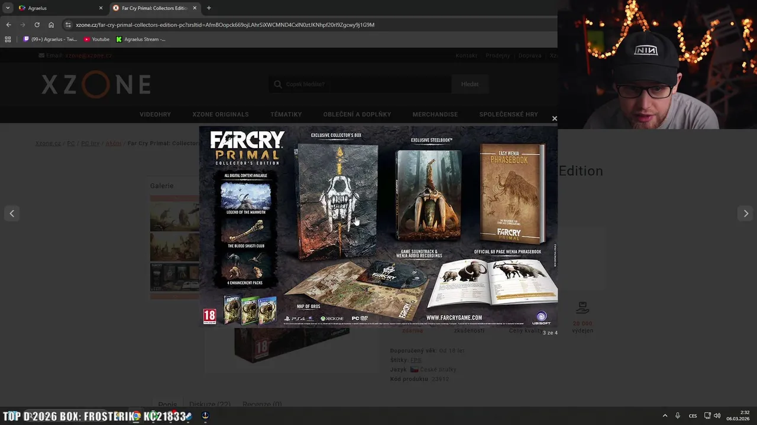Expand the tab search dropdown
This screenshot has height=425, width=757.
pyautogui.click(x=7, y=8)
